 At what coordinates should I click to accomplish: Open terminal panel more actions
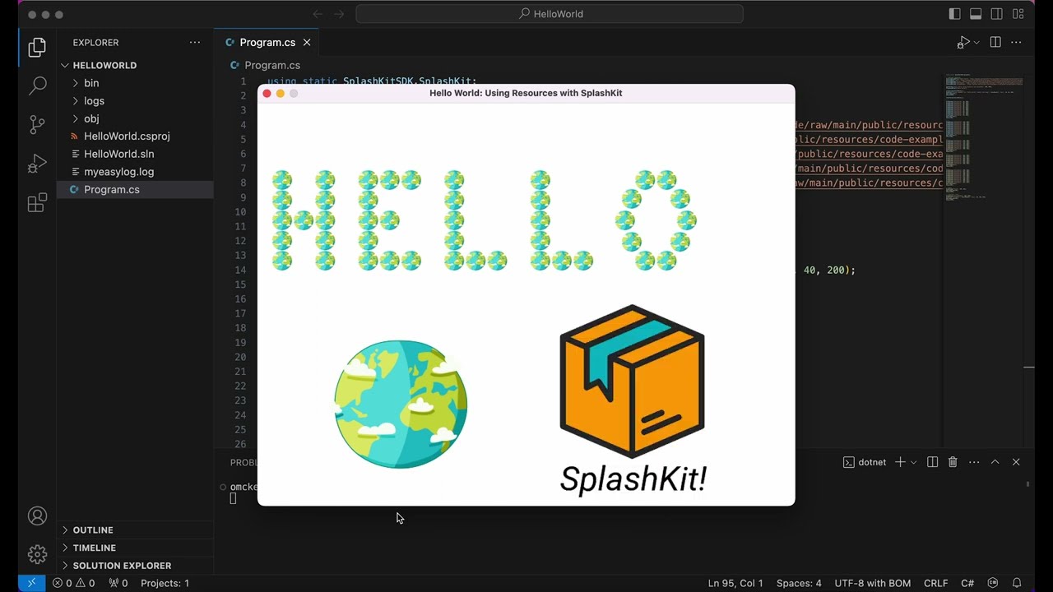tap(974, 462)
